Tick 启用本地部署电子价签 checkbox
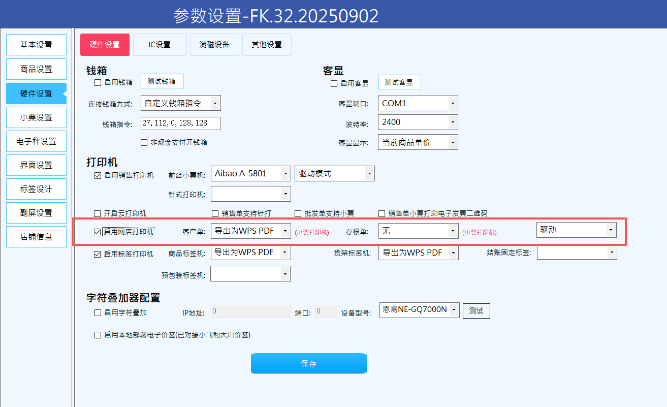The width and height of the screenshot is (667, 407). [98, 335]
